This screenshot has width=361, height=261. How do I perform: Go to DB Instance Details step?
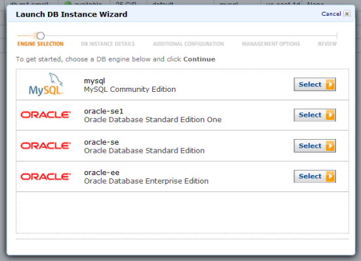coord(108,44)
